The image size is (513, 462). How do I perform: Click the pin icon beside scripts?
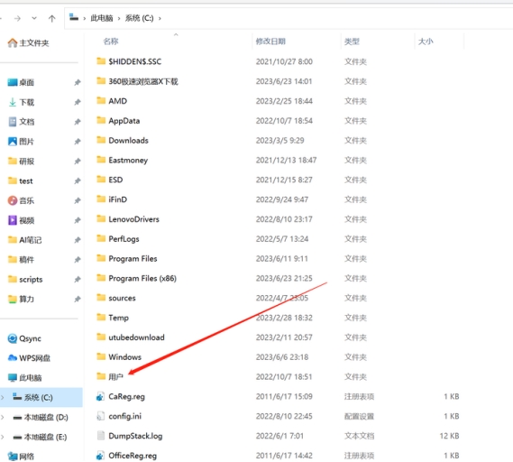[78, 280]
